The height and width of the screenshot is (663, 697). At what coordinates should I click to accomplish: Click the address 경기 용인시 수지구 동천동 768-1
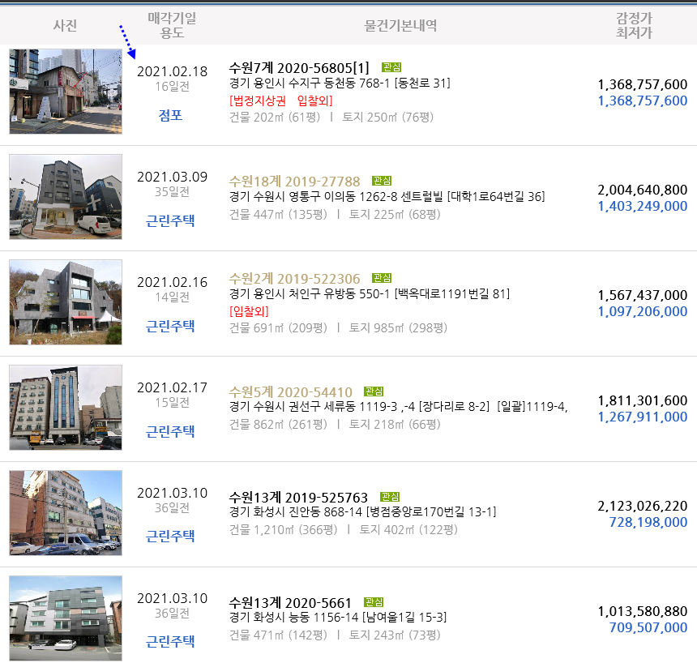[x=310, y=83]
